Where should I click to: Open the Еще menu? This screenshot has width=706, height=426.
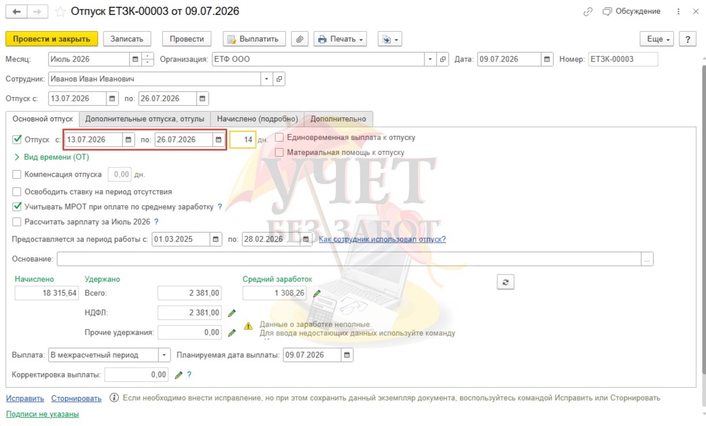point(657,39)
